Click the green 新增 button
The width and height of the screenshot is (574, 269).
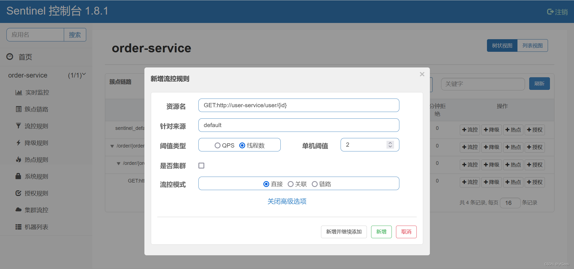pos(381,232)
